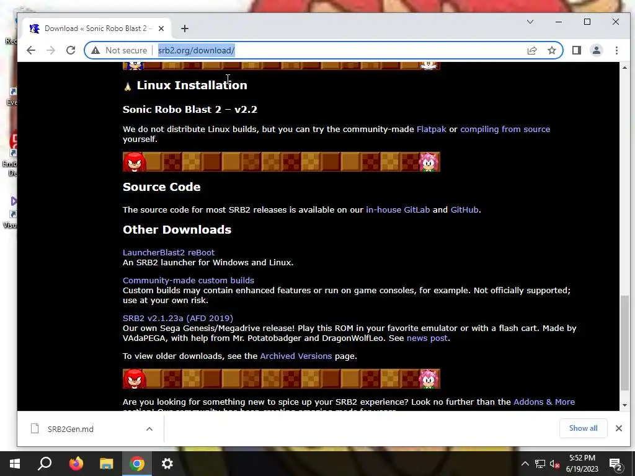
Task: Click the scrollbar up arrow
Action: (x=624, y=68)
